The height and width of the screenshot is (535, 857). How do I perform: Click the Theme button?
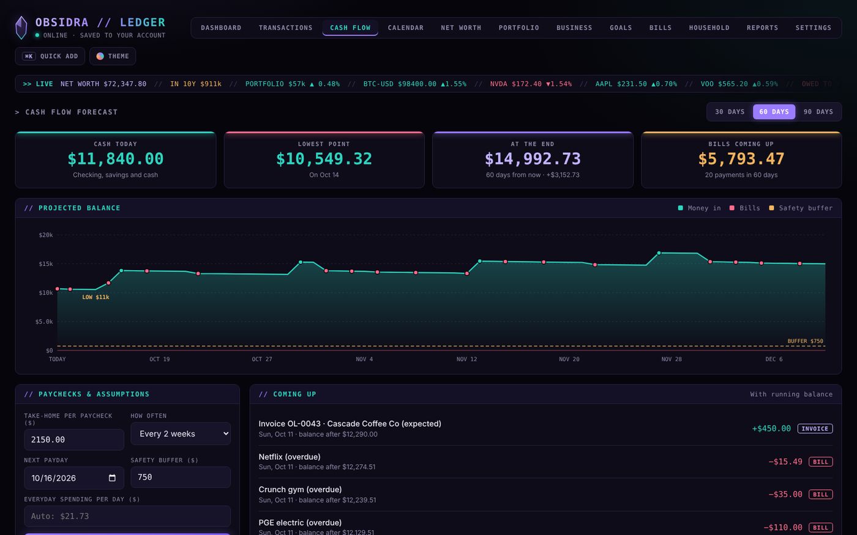coord(113,56)
